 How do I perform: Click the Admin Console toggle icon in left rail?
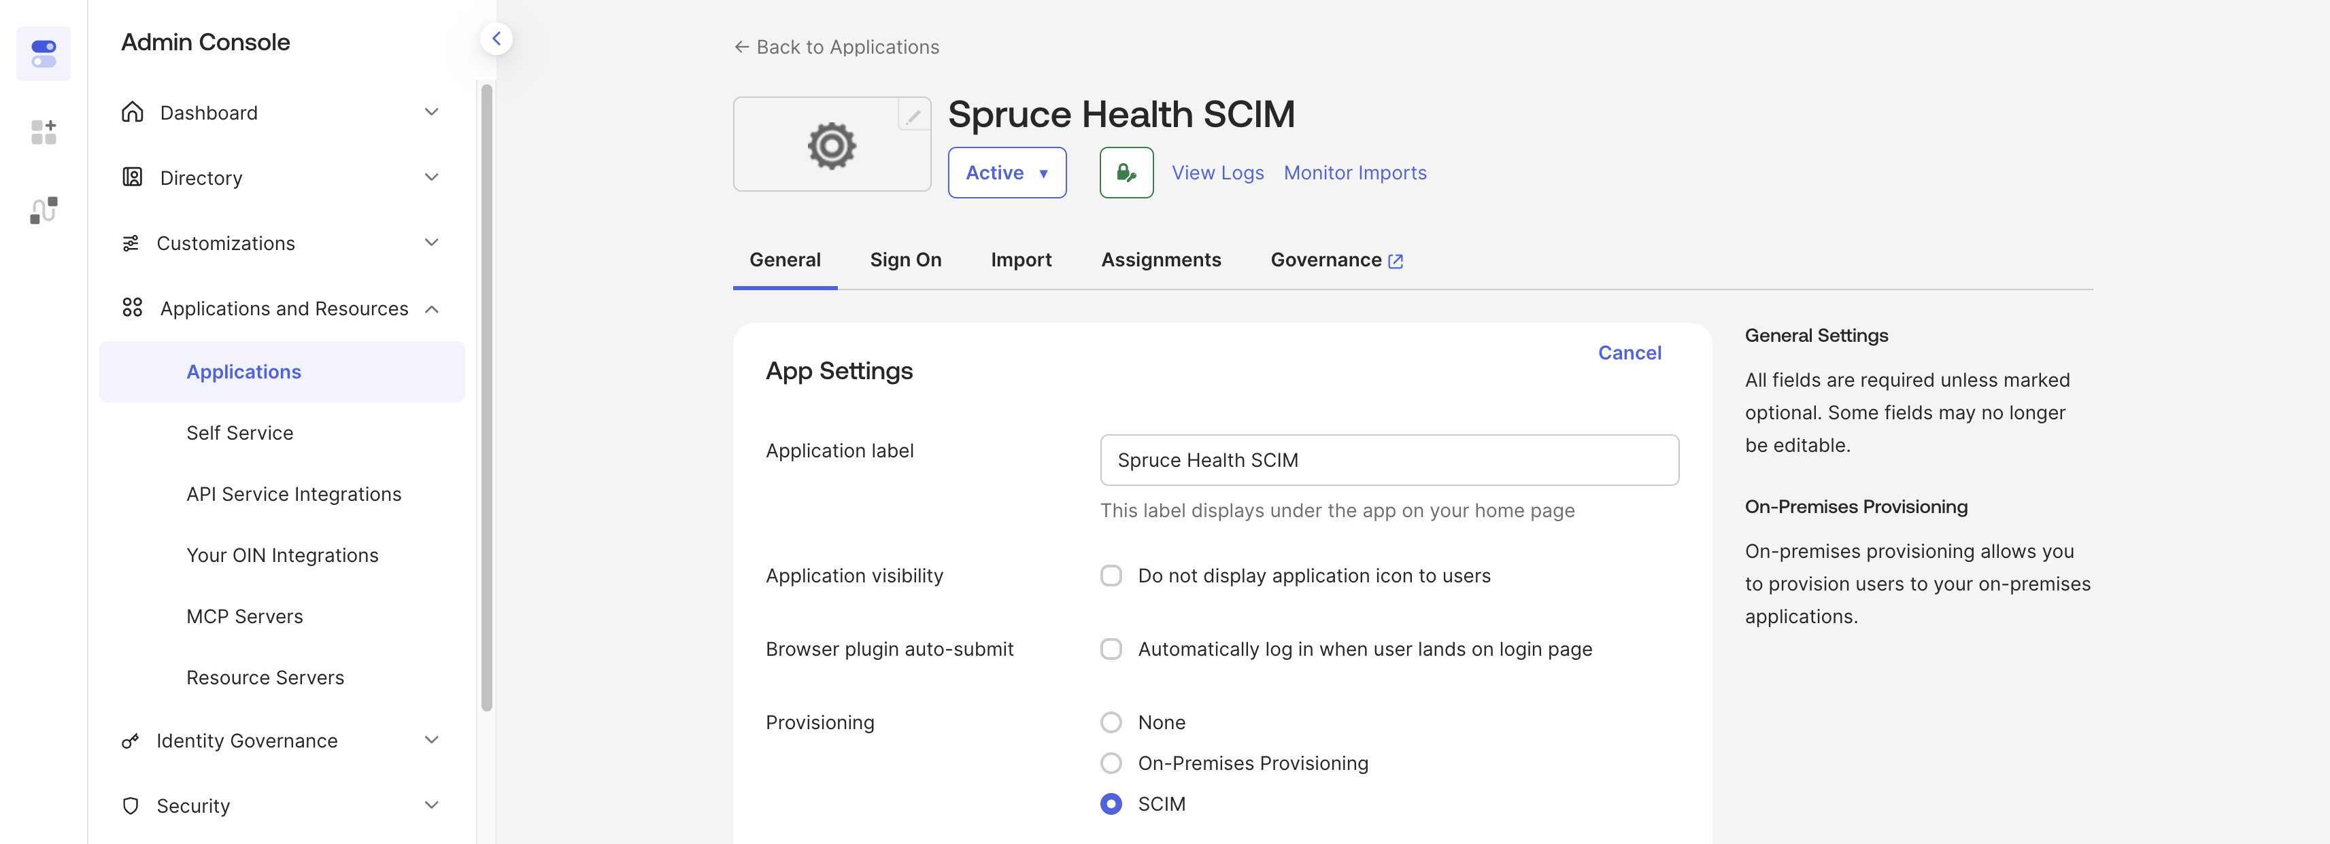tap(44, 53)
